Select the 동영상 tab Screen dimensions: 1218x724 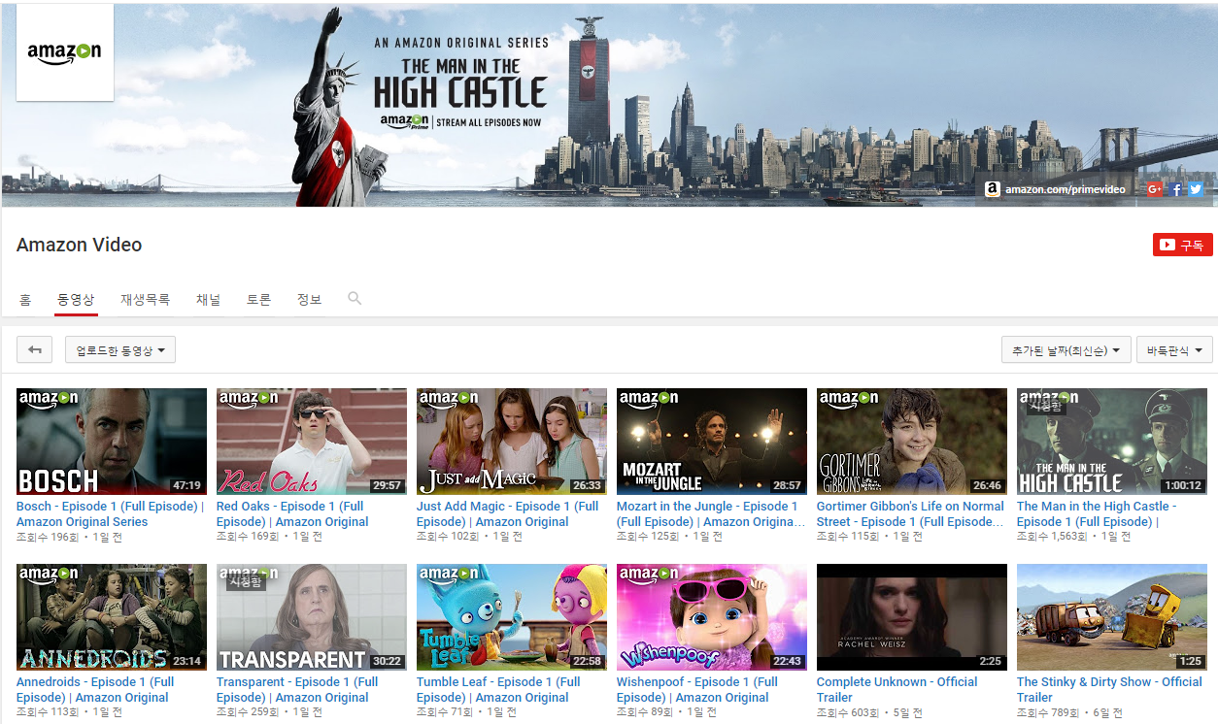76,300
